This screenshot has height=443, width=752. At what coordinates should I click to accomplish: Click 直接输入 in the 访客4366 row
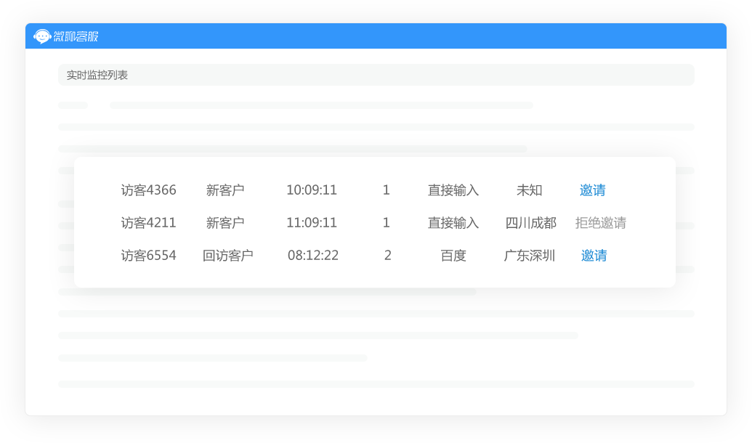(x=453, y=190)
